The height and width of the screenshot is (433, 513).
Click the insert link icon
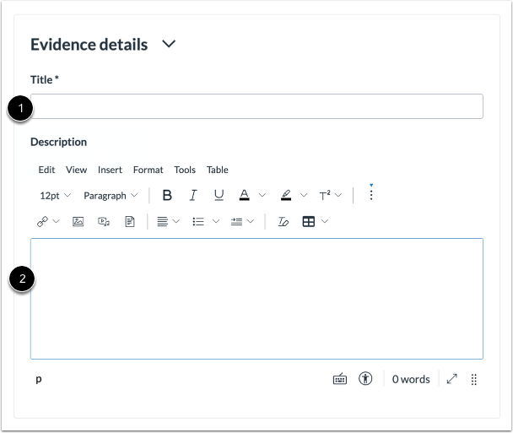tap(42, 222)
